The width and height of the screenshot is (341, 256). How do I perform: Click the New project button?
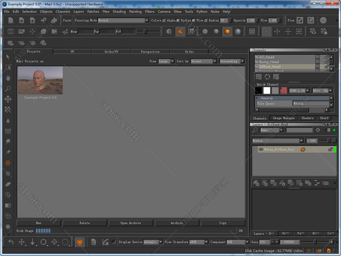pyautogui.click(x=38, y=223)
